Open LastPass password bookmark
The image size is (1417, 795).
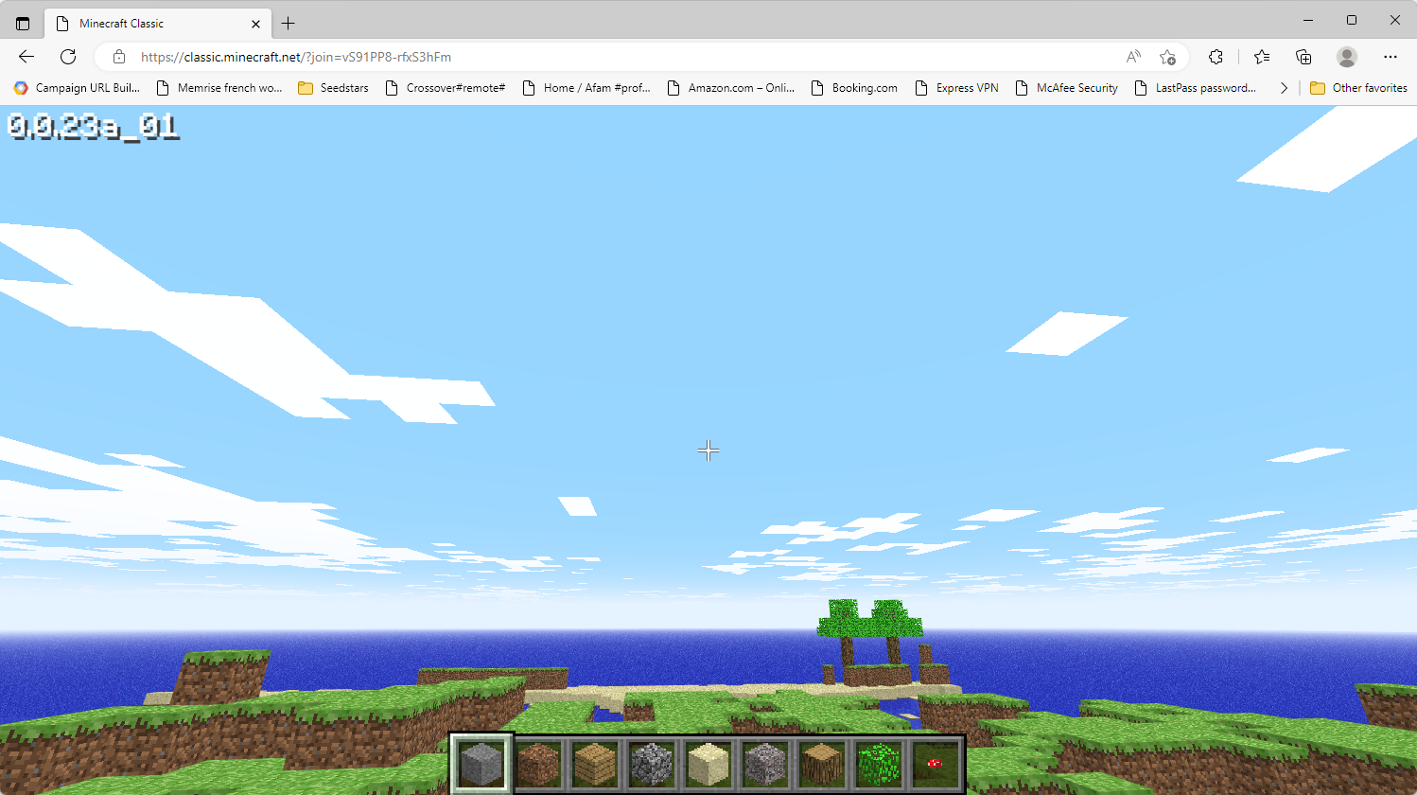[x=1196, y=88]
